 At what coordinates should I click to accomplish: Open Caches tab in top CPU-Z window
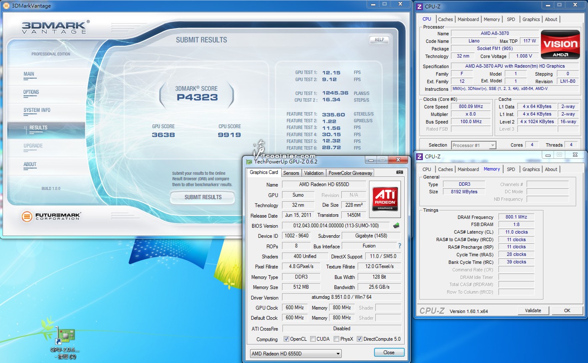446,19
